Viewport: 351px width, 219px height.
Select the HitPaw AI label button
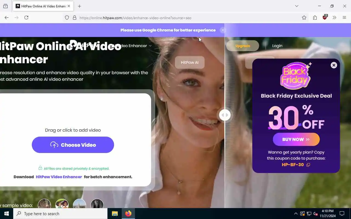[x=190, y=62]
